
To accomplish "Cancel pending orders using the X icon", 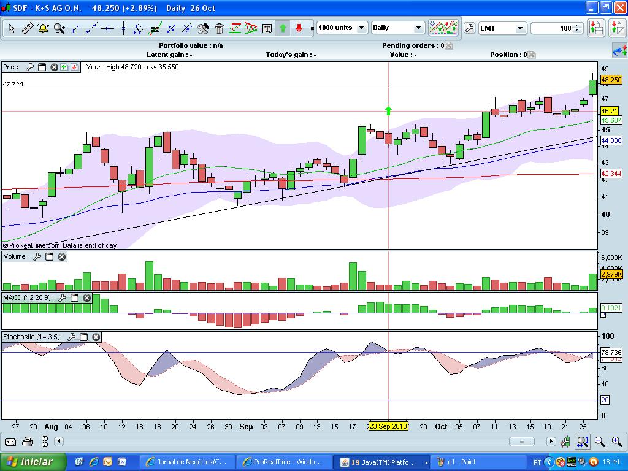I will click(x=449, y=45).
